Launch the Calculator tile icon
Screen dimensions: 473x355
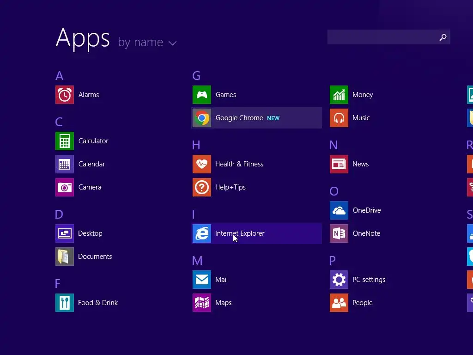pos(65,141)
